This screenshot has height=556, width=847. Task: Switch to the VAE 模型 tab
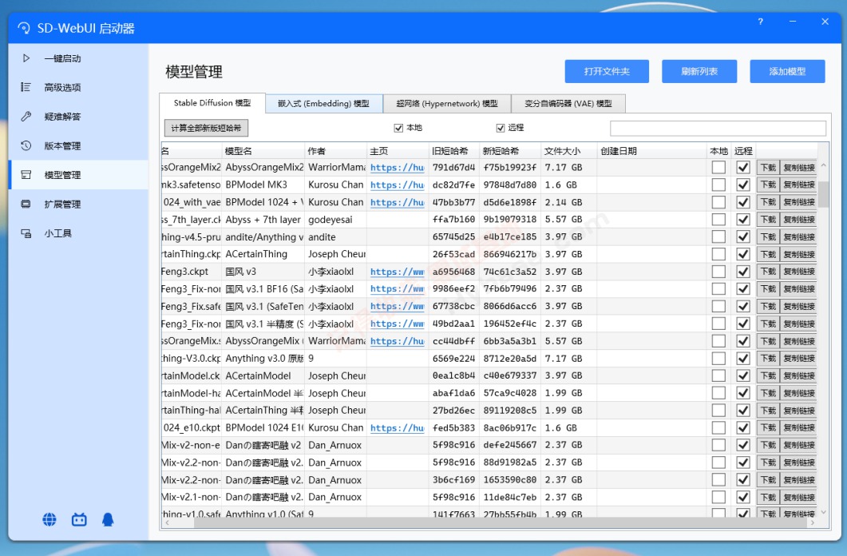(568, 103)
